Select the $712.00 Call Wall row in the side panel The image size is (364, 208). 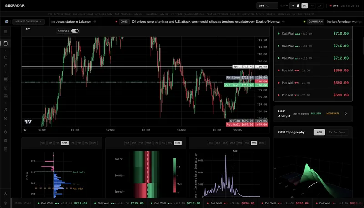313,58
